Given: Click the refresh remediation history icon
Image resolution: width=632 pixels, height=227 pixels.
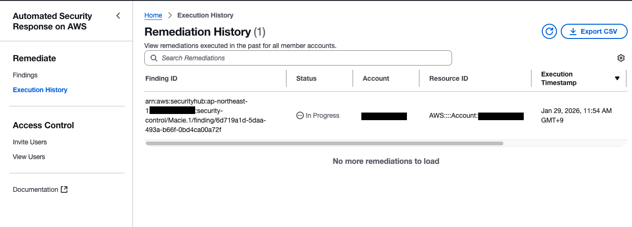Looking at the screenshot, I should tap(549, 31).
